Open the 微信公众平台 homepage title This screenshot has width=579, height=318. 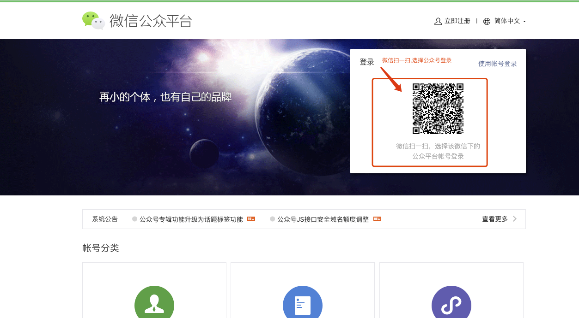(x=151, y=21)
